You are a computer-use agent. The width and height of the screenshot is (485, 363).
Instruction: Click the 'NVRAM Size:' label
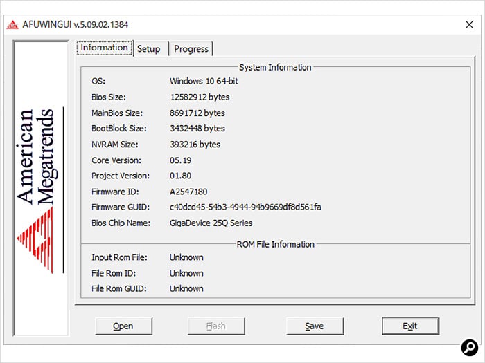(115, 145)
